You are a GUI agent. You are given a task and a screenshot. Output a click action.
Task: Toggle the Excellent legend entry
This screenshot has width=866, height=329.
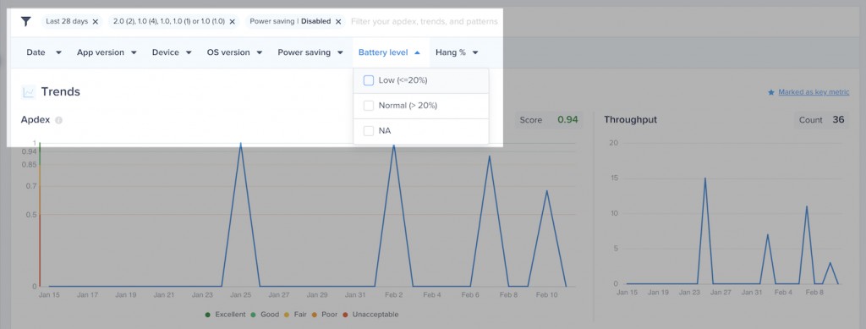[225, 315]
